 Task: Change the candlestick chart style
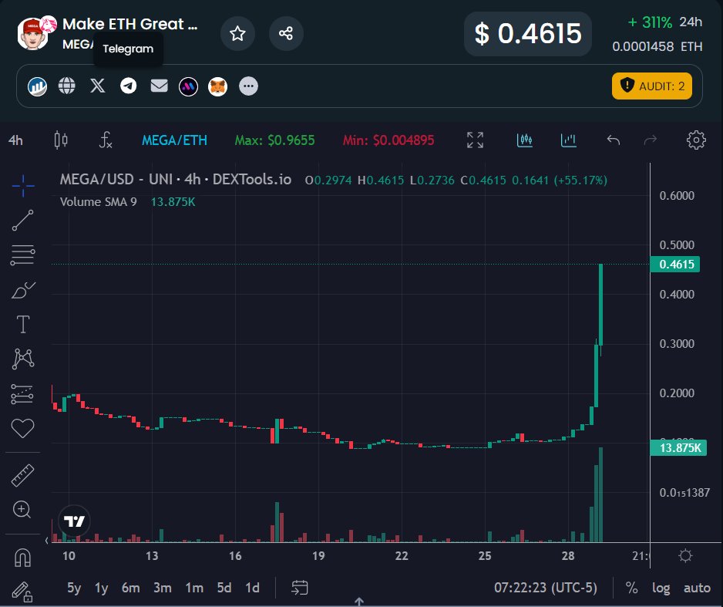(x=61, y=140)
